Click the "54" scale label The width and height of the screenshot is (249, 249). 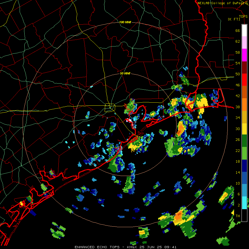click(x=238, y=63)
